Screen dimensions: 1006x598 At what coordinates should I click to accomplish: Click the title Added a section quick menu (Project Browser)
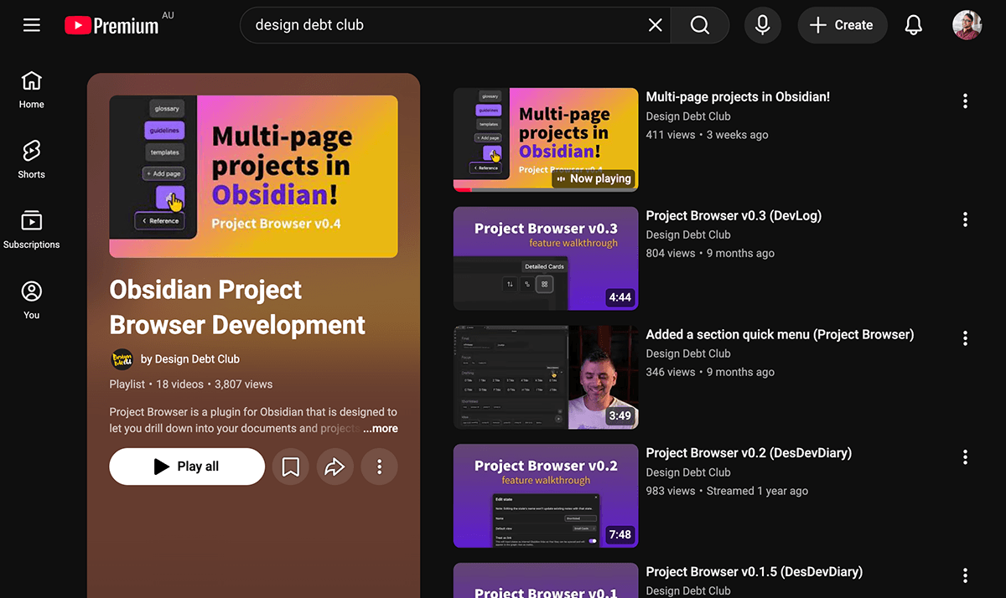tap(780, 335)
